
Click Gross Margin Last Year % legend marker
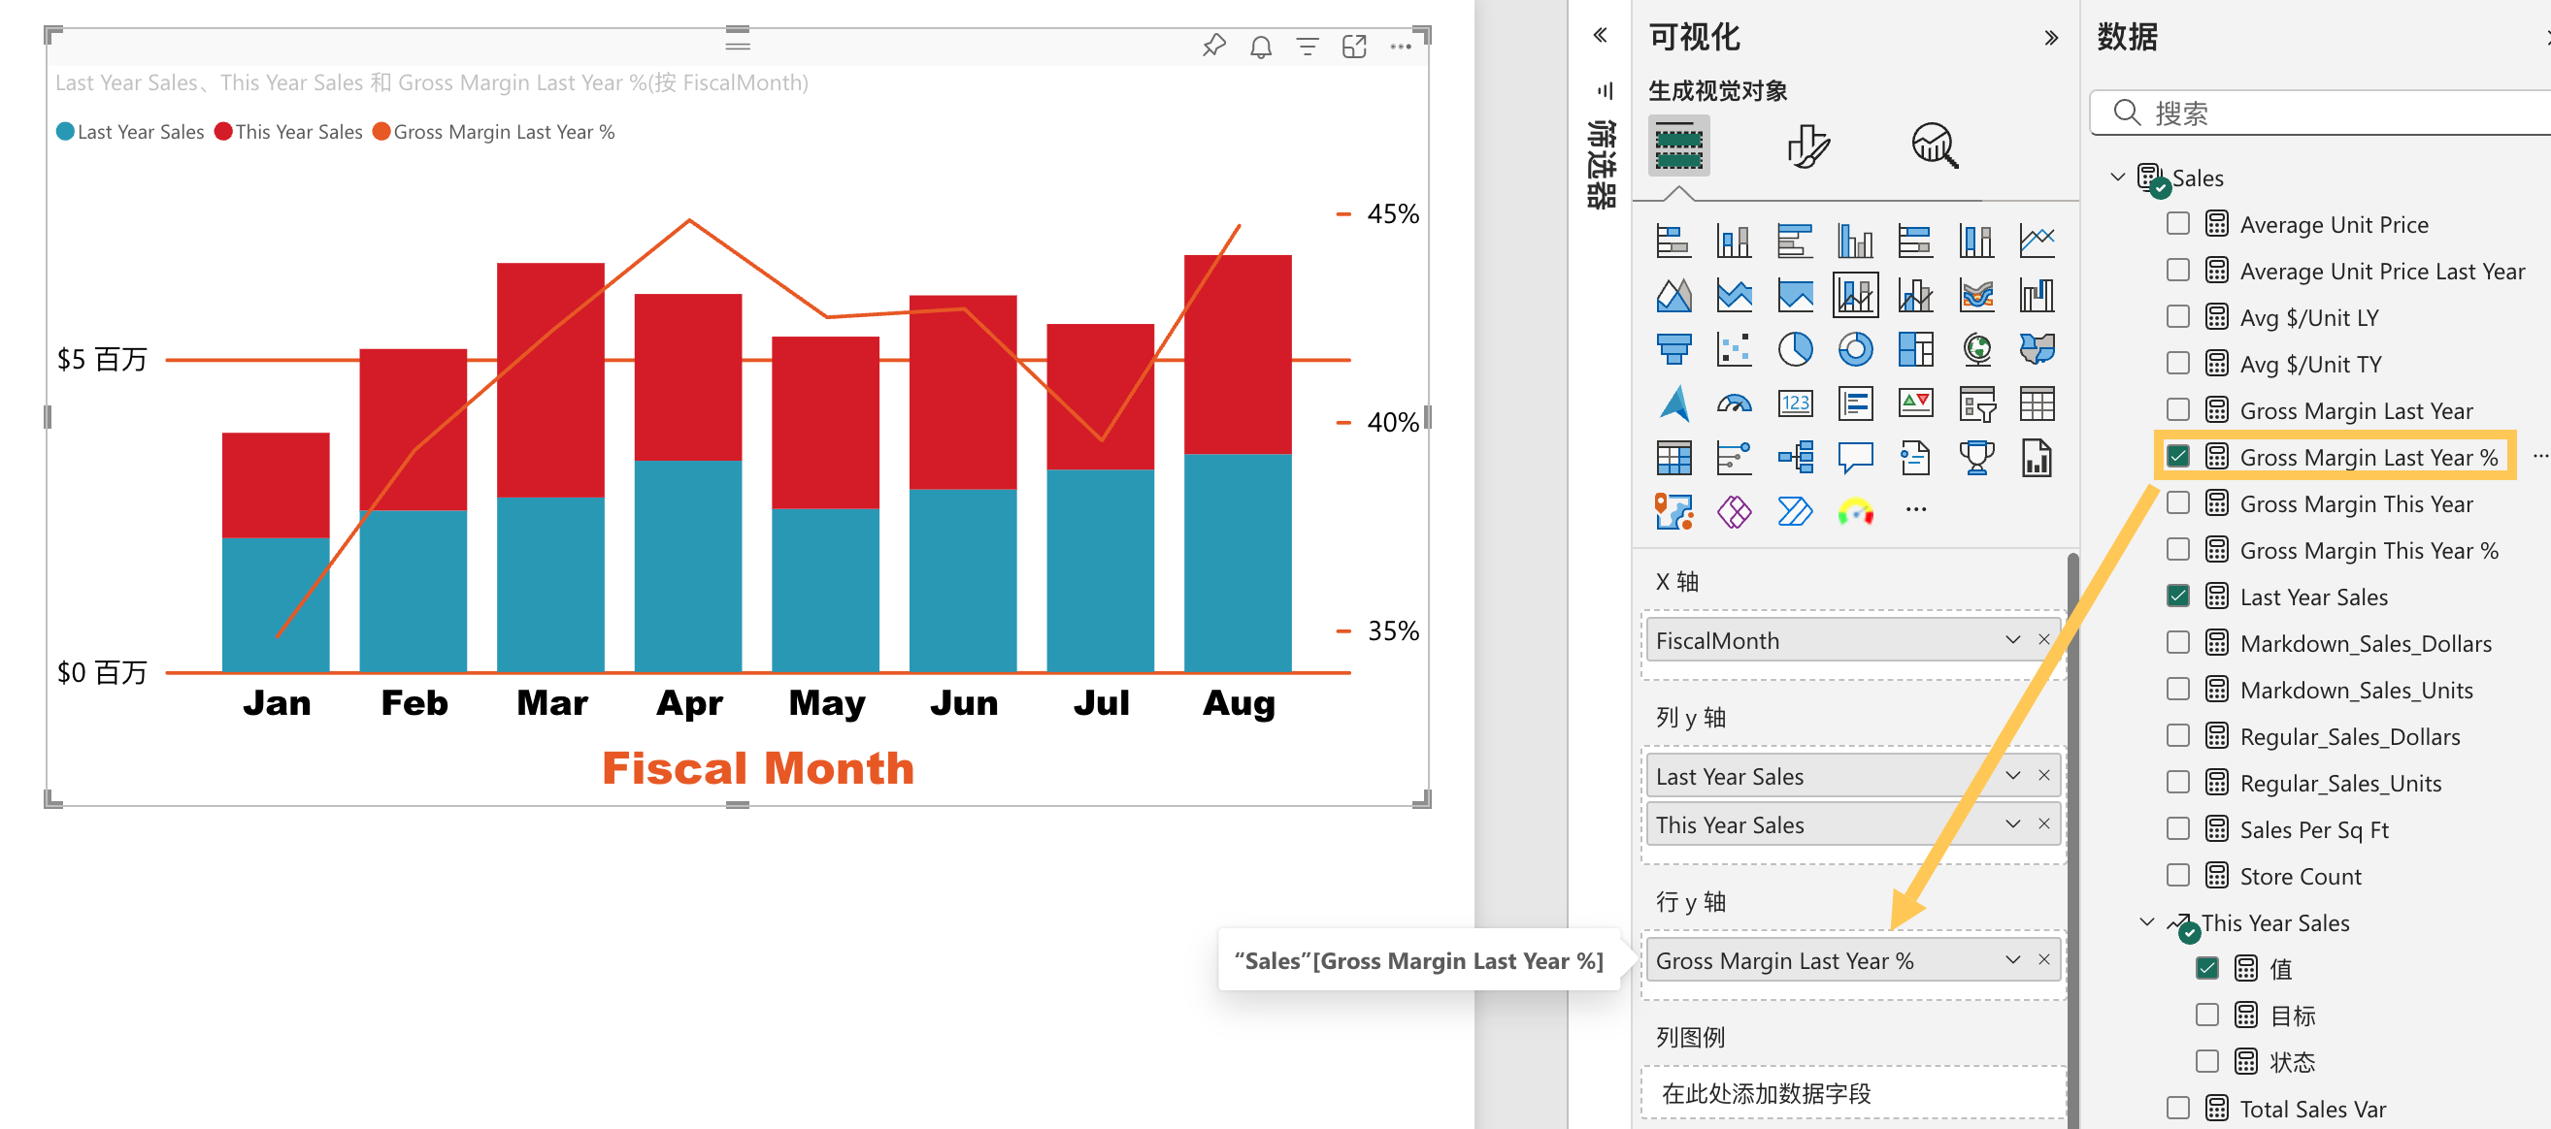(x=381, y=132)
